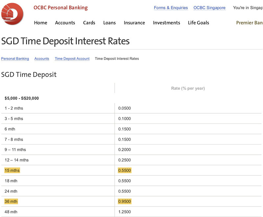Click the highlighted 0.9500 rate value

point(125,202)
